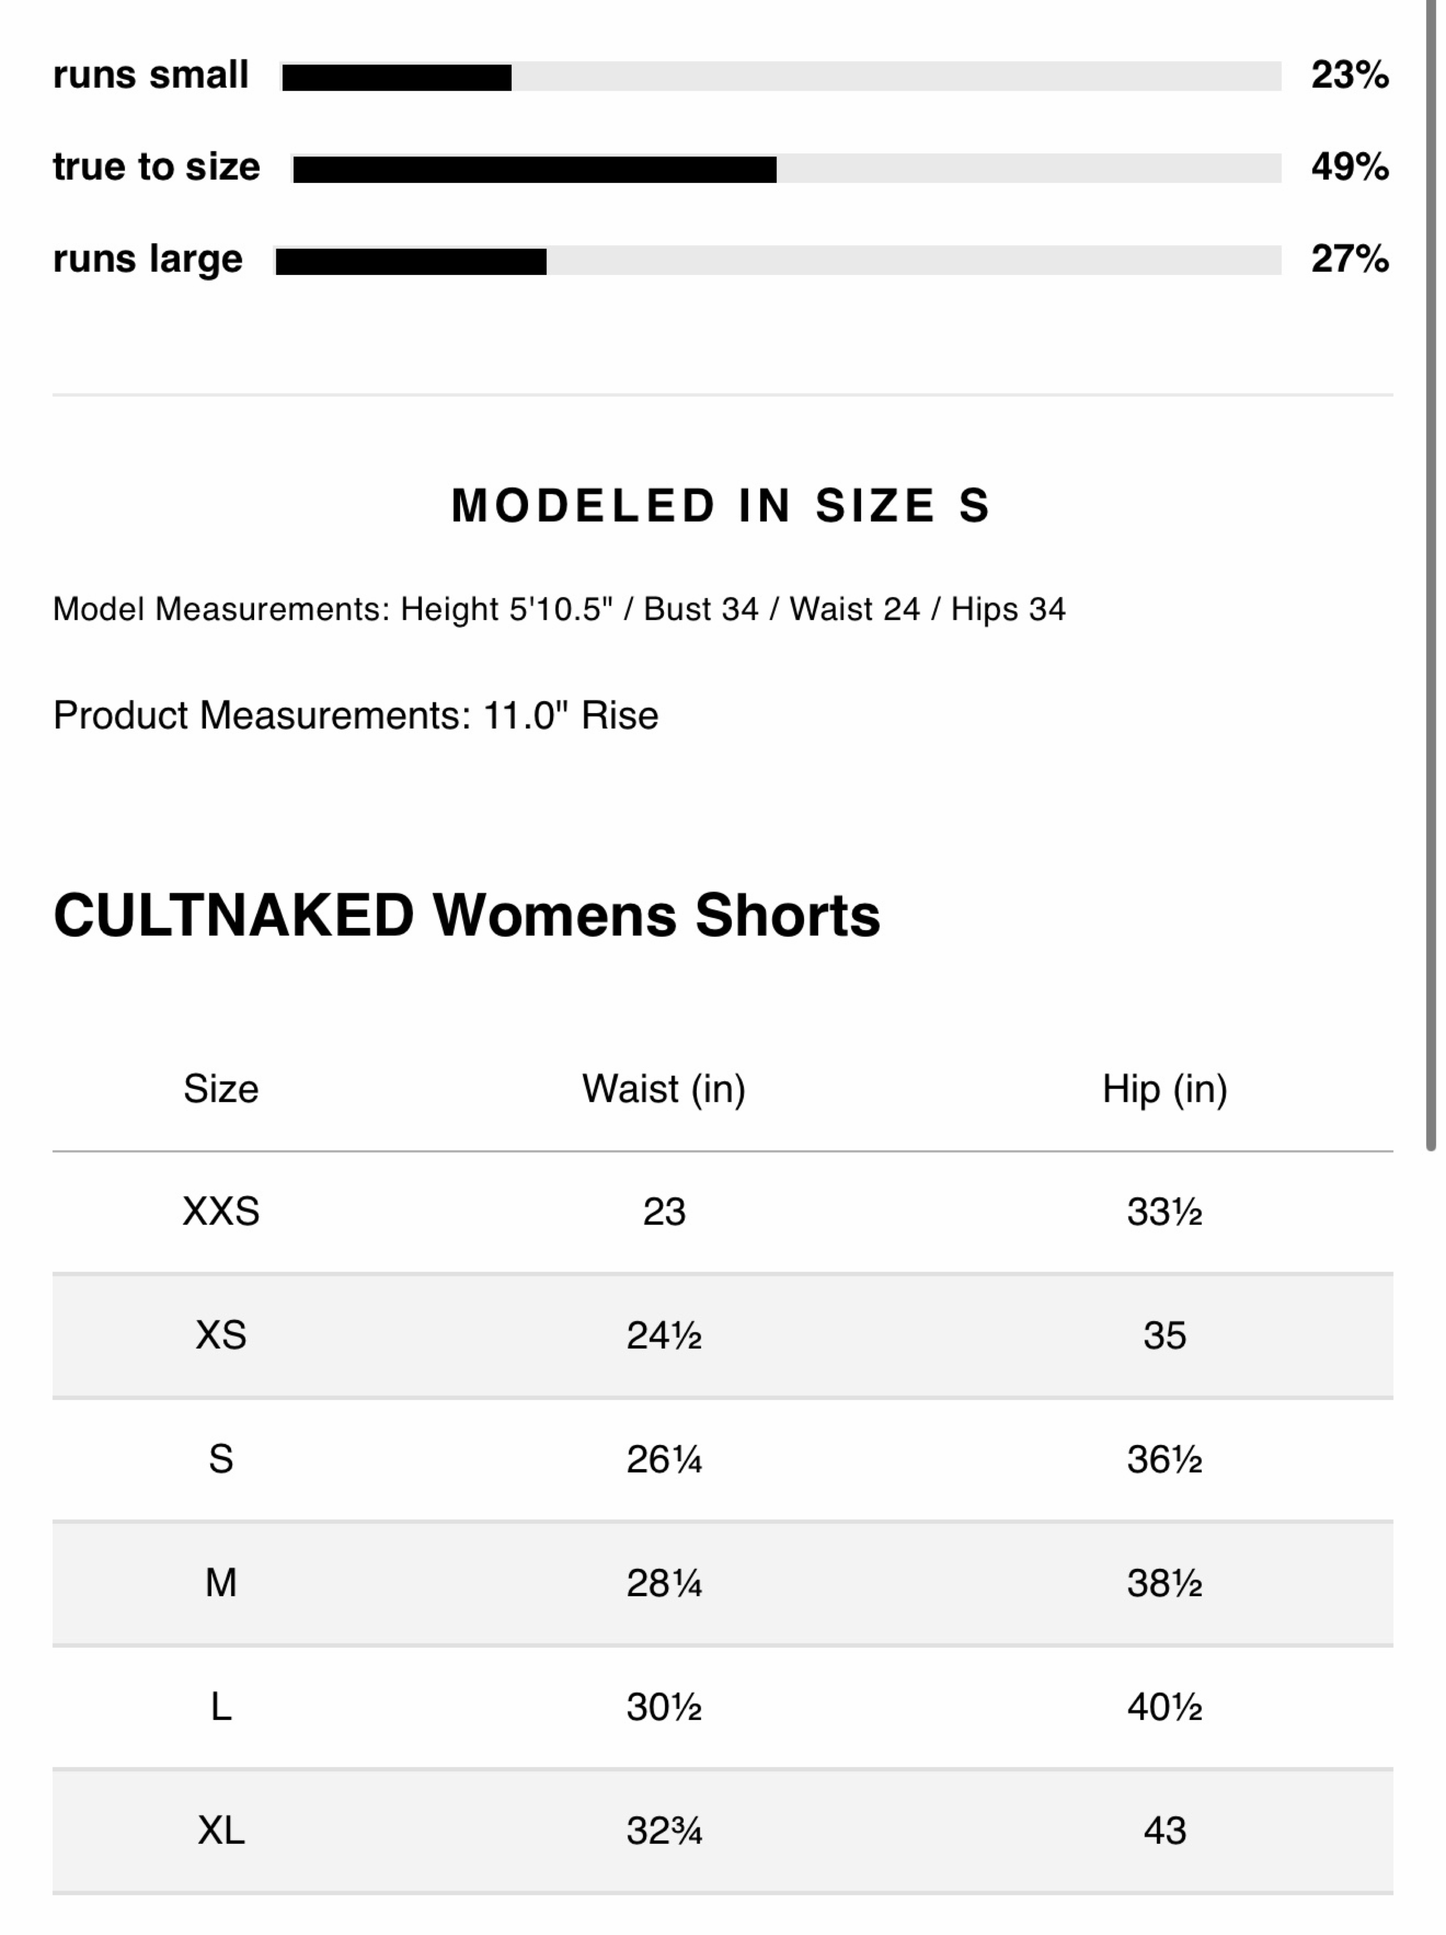Select the M row hip value 38½
1446x1935 pixels.
coord(1164,1584)
